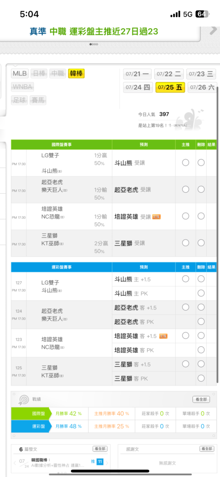
Task: Go to next post with right arrow
Action: pyautogui.click(x=107, y=463)
